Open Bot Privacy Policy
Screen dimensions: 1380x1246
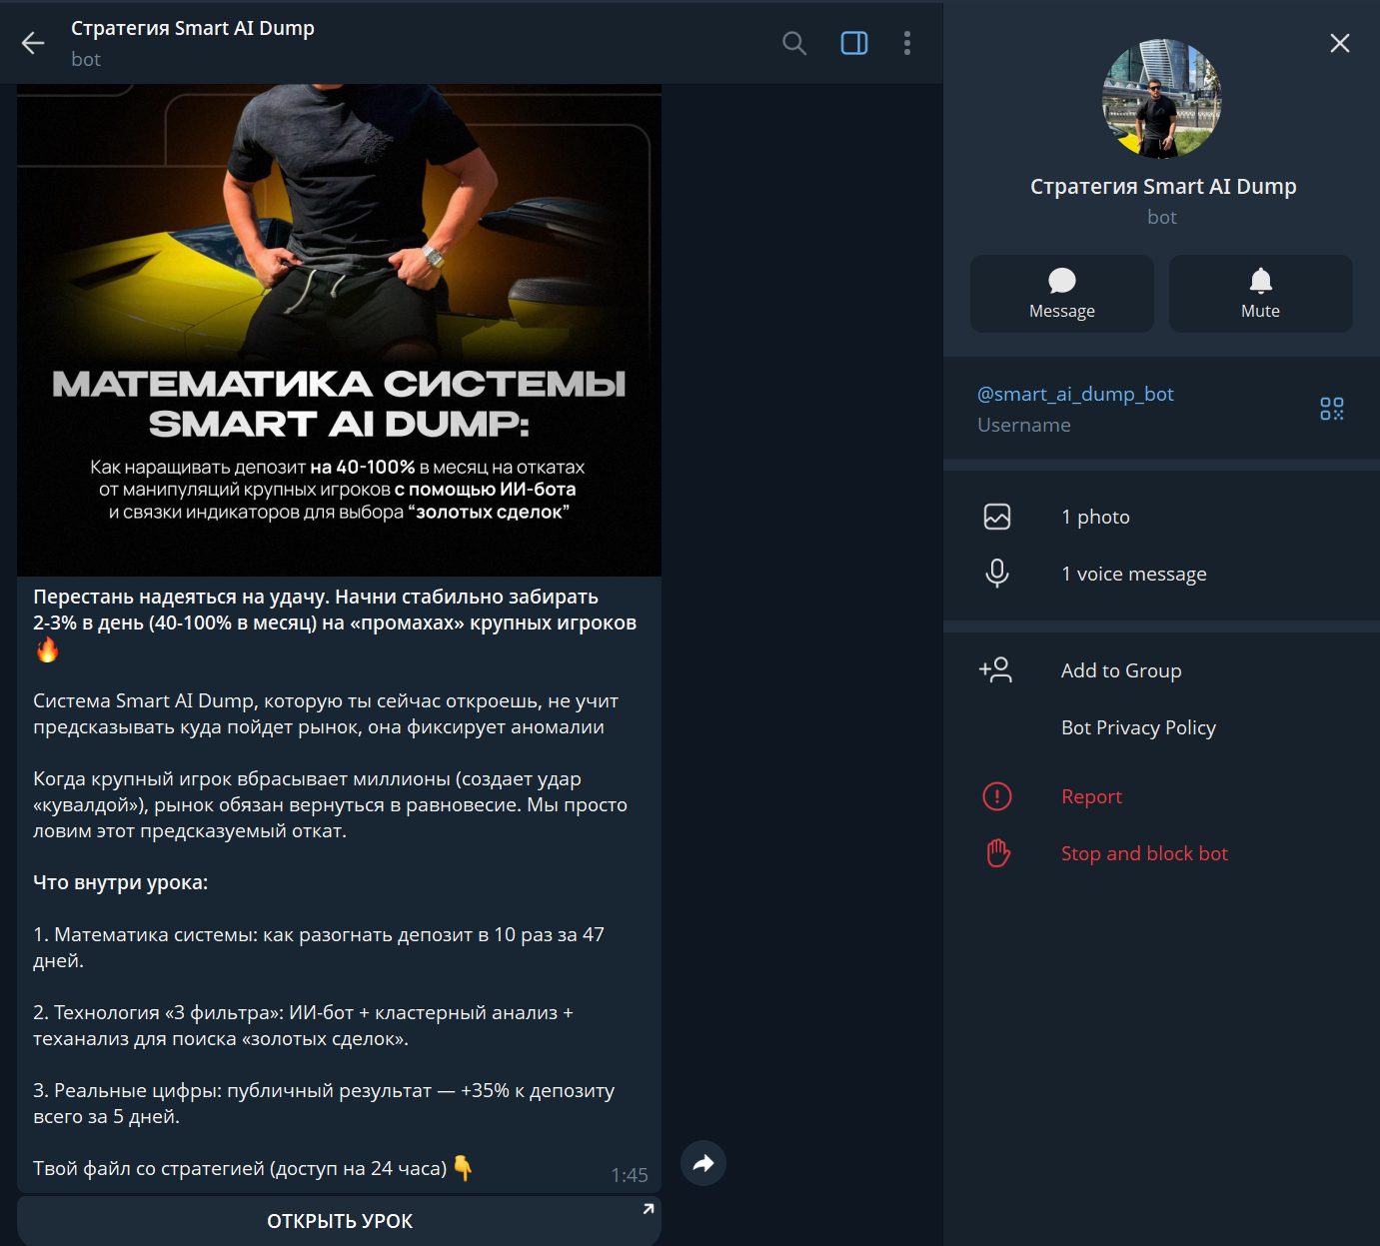point(1138,727)
